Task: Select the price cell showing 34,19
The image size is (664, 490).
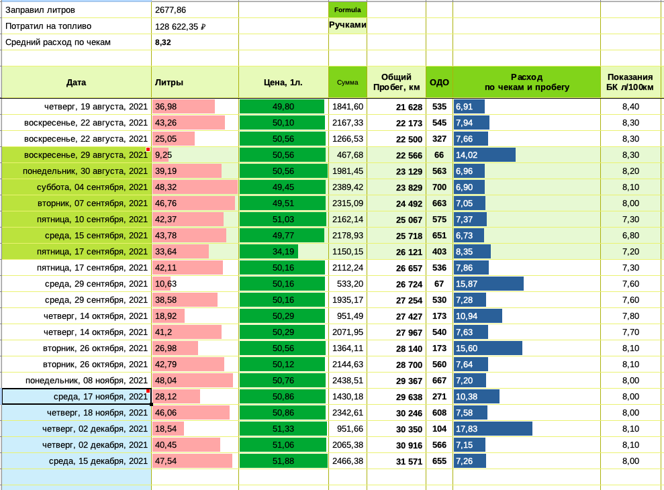Action: (283, 252)
